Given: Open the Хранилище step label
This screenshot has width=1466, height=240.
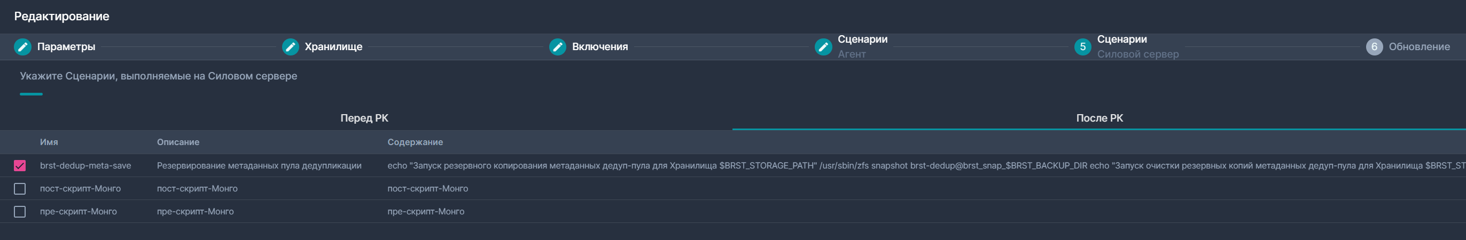Looking at the screenshot, I should [x=333, y=46].
